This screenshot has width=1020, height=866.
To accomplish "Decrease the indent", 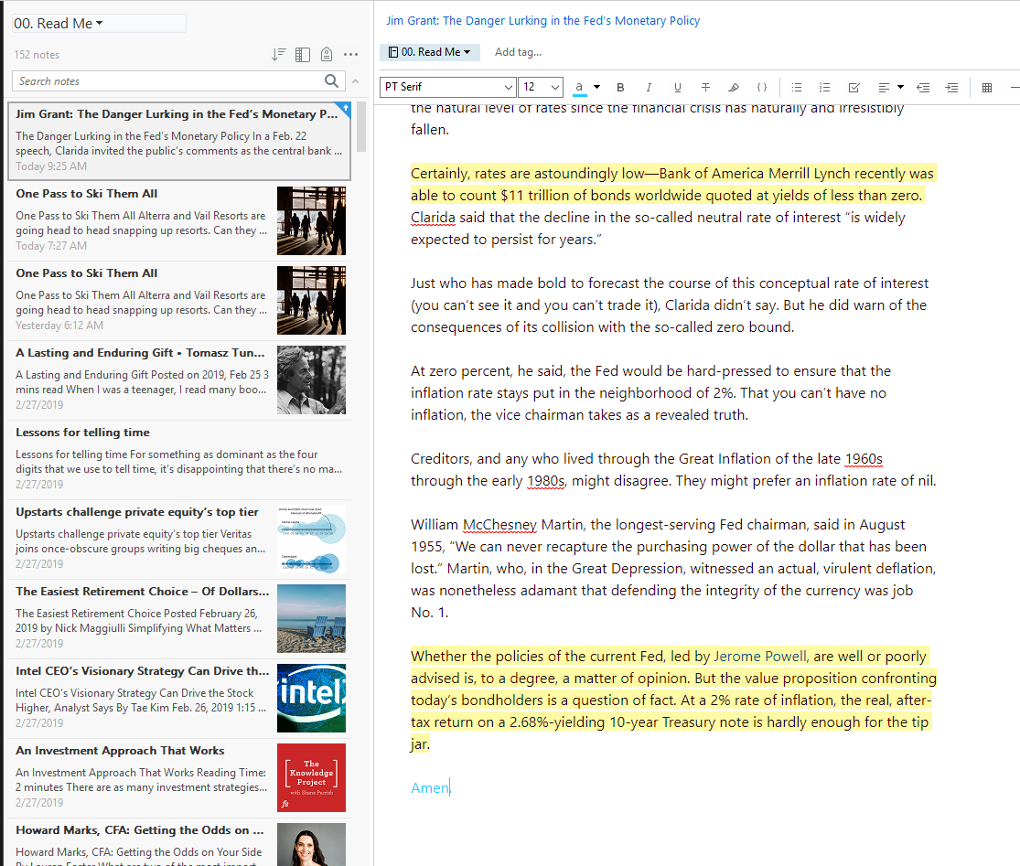I will point(923,87).
